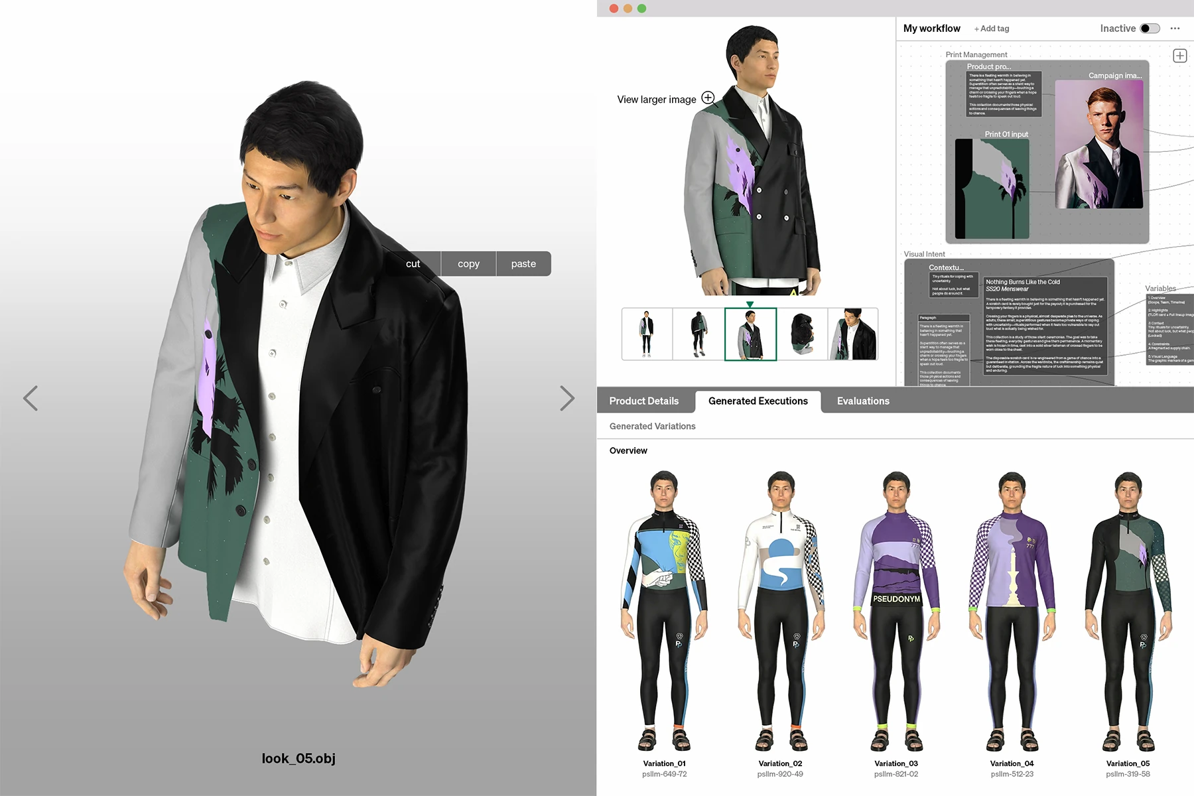Viewport: 1194px width, 796px height.
Task: Close the window with the red button
Action: point(614,9)
